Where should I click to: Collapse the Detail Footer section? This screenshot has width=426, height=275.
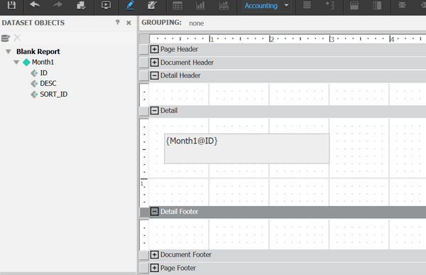pyautogui.click(x=154, y=211)
